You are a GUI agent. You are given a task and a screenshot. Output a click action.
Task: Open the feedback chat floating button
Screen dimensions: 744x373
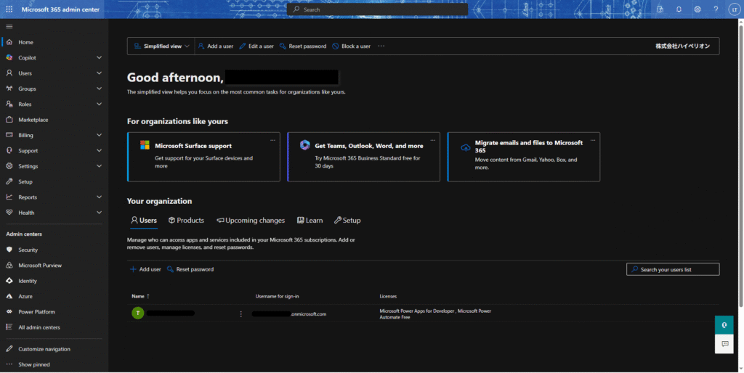pyautogui.click(x=724, y=344)
